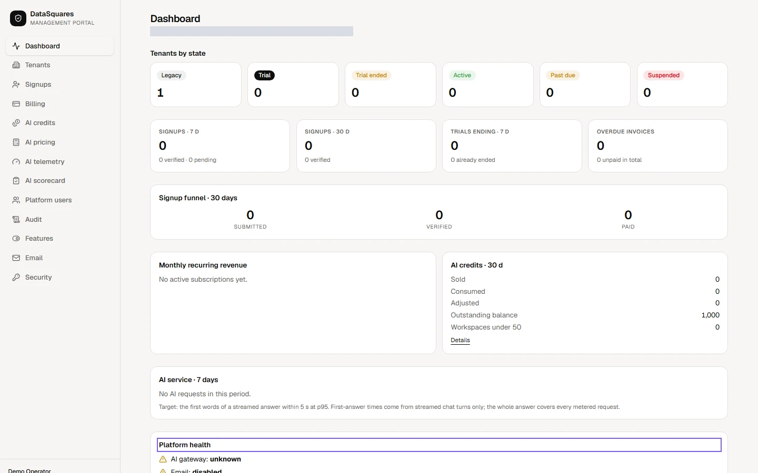Click the "SIGNUPS · 7 D" label
The width and height of the screenshot is (758, 473).
coord(179,132)
